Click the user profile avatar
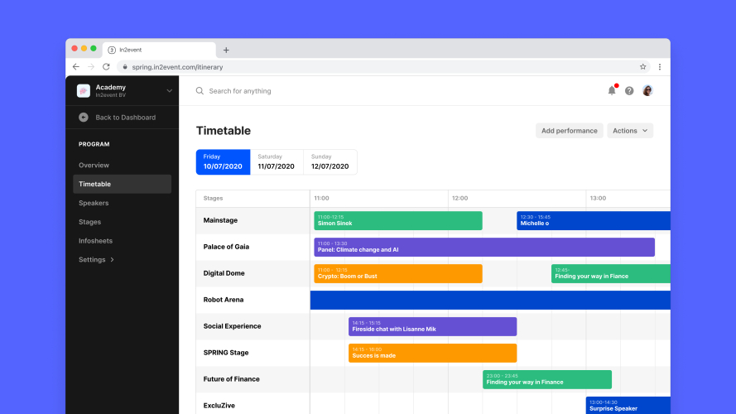736x414 pixels. point(647,90)
